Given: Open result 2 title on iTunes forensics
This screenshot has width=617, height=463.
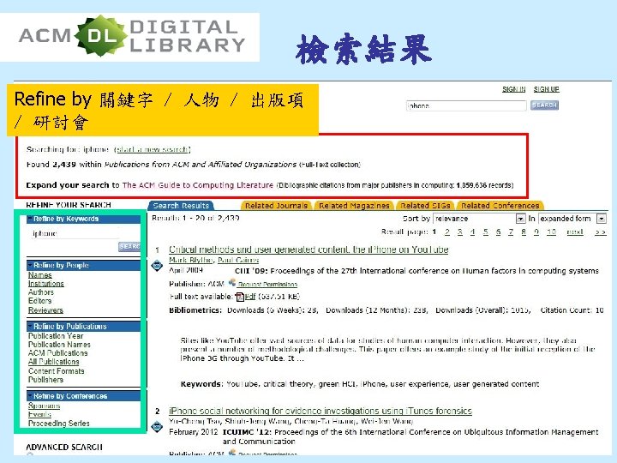Looking at the screenshot, I should point(320,411).
